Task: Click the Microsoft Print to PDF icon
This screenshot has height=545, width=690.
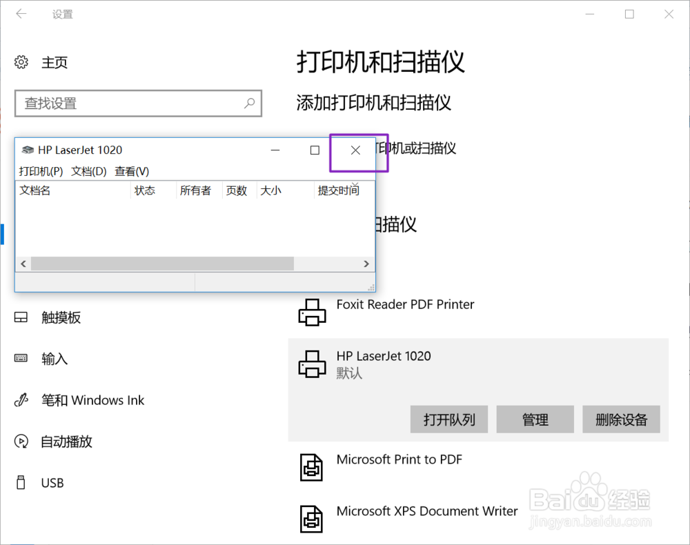Action: point(312,468)
